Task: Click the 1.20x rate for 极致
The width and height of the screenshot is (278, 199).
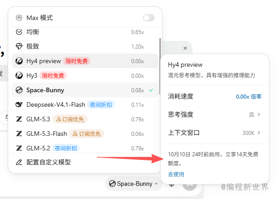Action: pyautogui.click(x=137, y=47)
